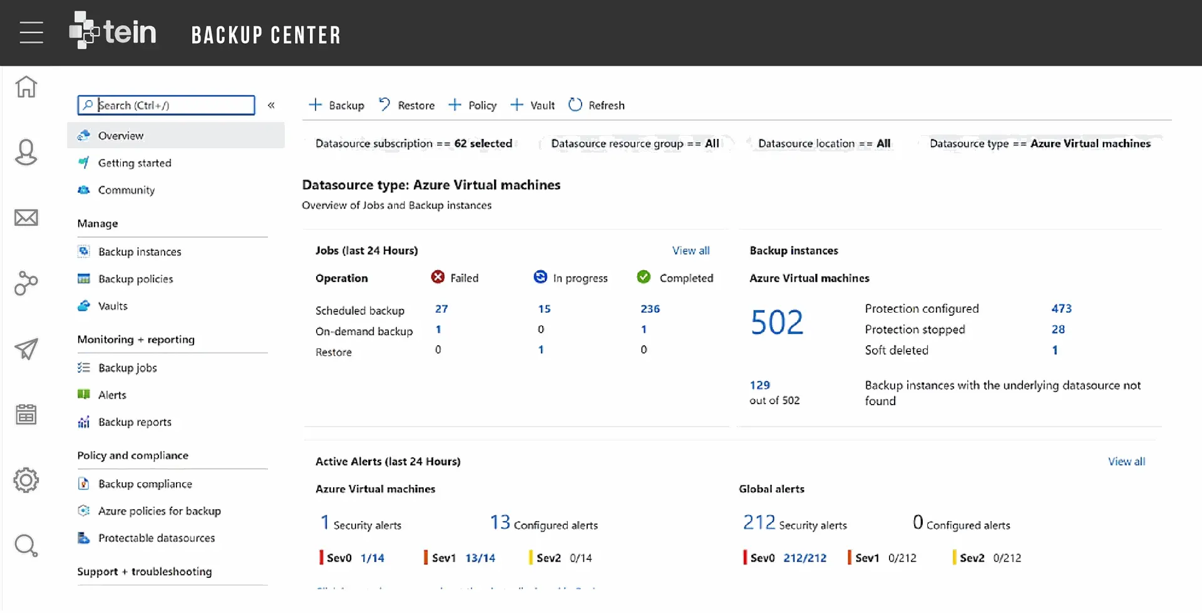Screen dimensions: 1202x613
Task: Click View all for Active Alerts
Action: [x=1126, y=462]
